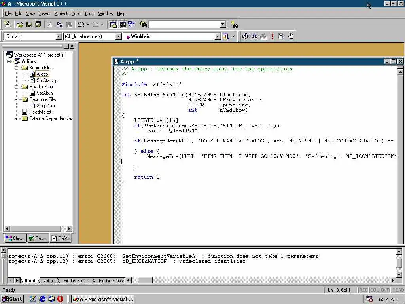Open the Redo history dropdown arrow
The height and width of the screenshot is (304, 405).
click(102, 25)
